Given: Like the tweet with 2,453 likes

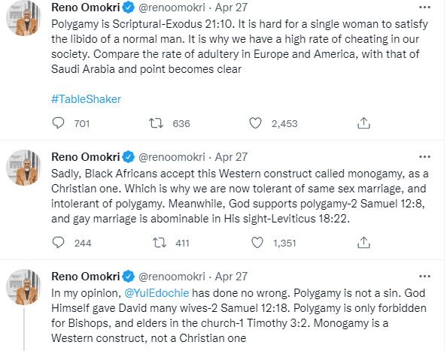Looking at the screenshot, I should (x=255, y=123).
